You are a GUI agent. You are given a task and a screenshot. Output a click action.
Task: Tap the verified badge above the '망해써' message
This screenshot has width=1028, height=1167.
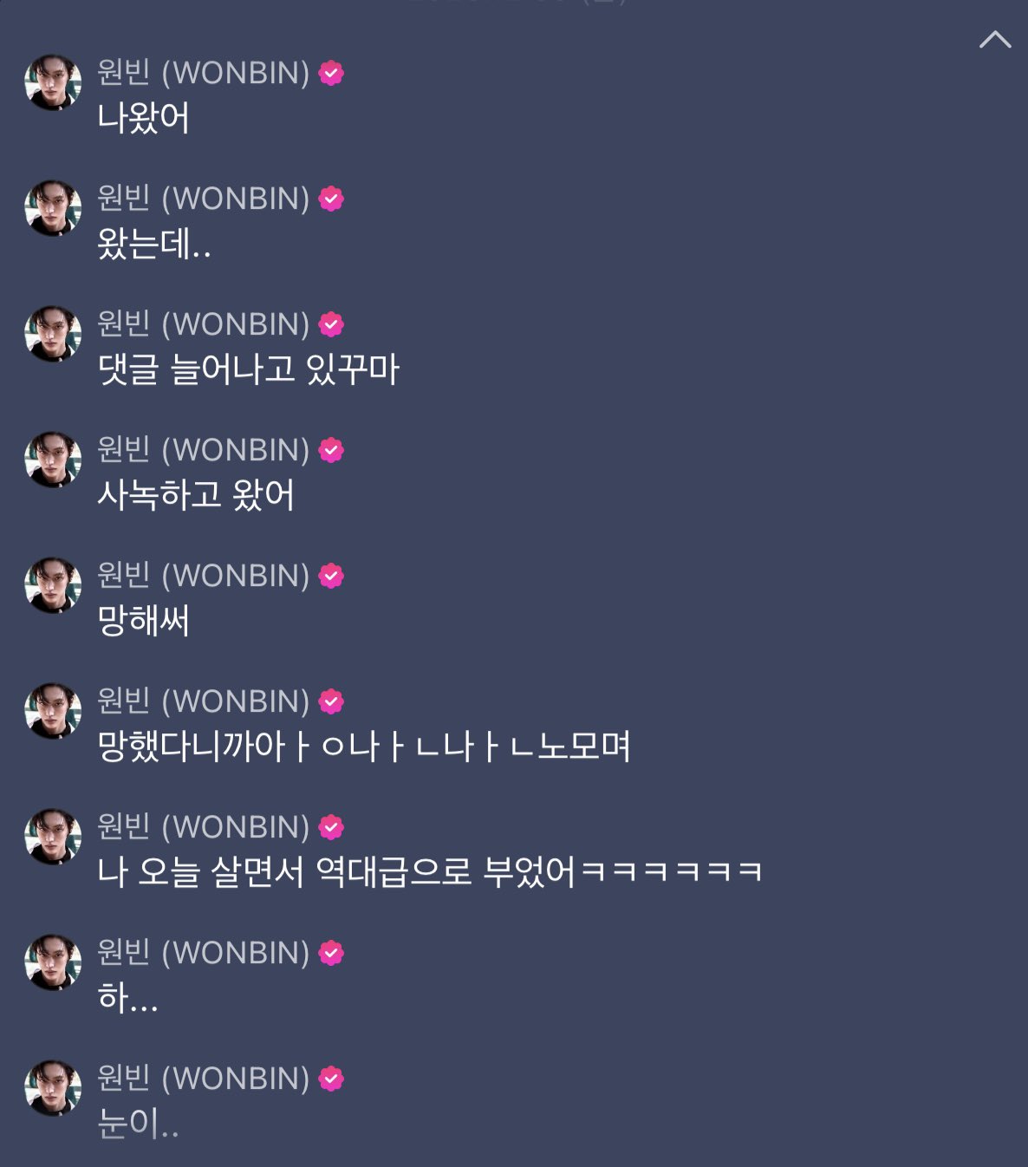pyautogui.click(x=331, y=577)
